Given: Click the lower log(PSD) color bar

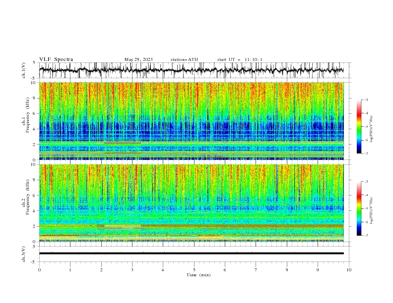Looking at the screenshot, I should [x=359, y=208].
